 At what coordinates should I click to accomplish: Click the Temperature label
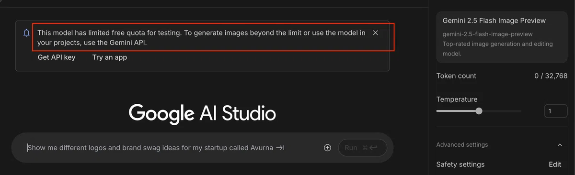tap(457, 99)
